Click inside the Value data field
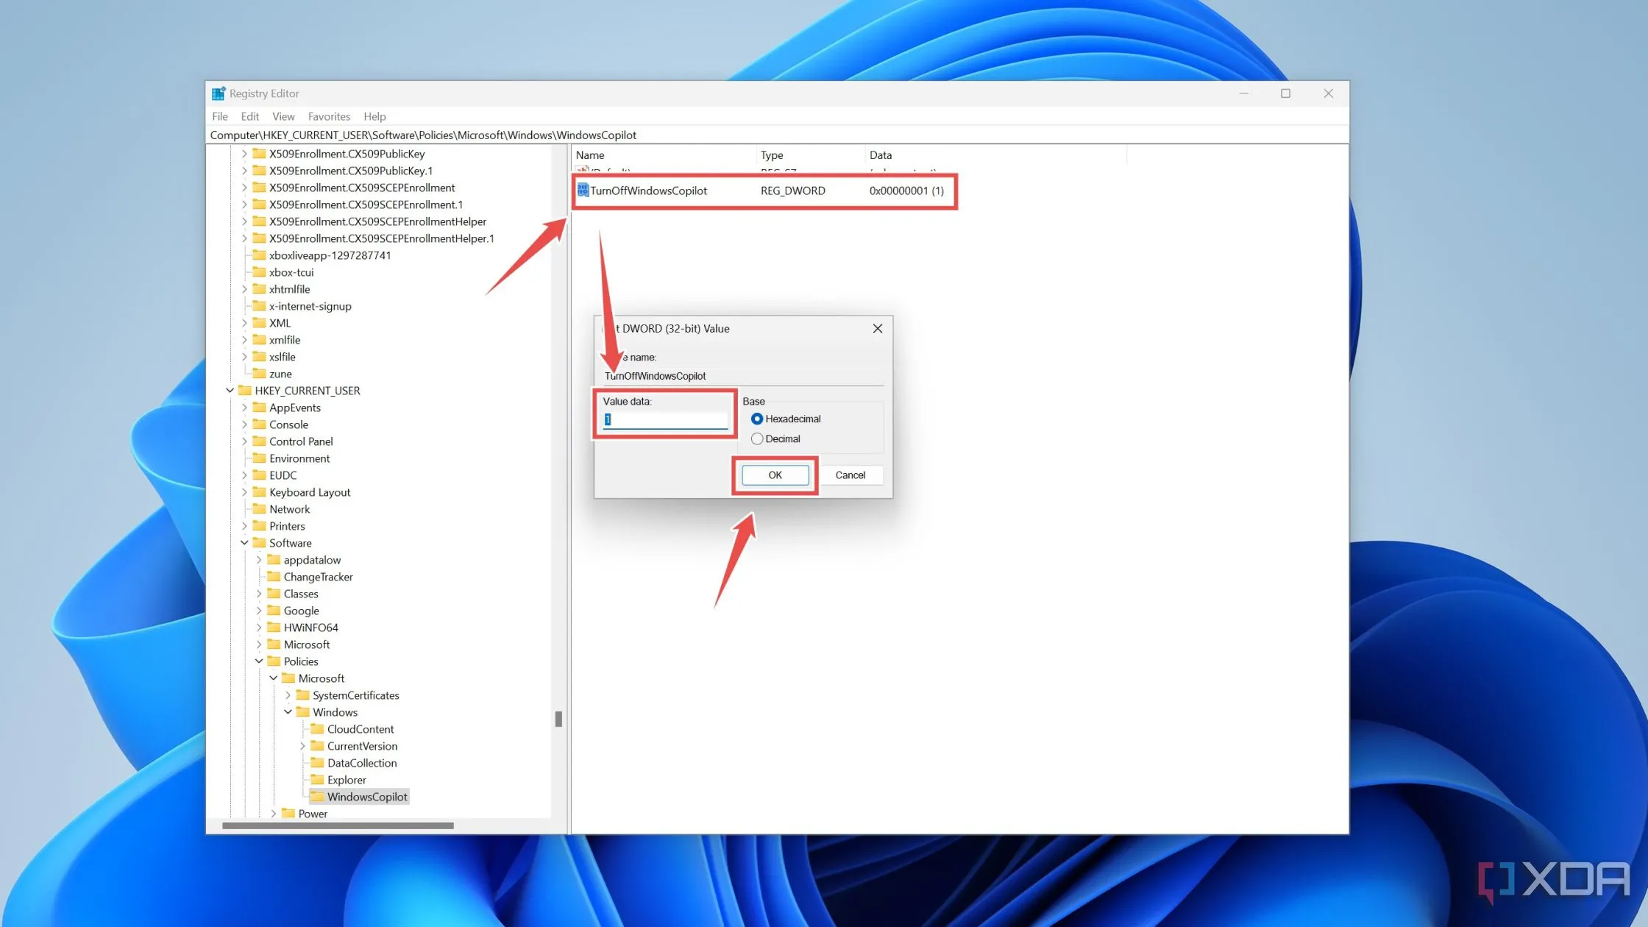Viewport: 1648px width, 927px height. (662, 419)
